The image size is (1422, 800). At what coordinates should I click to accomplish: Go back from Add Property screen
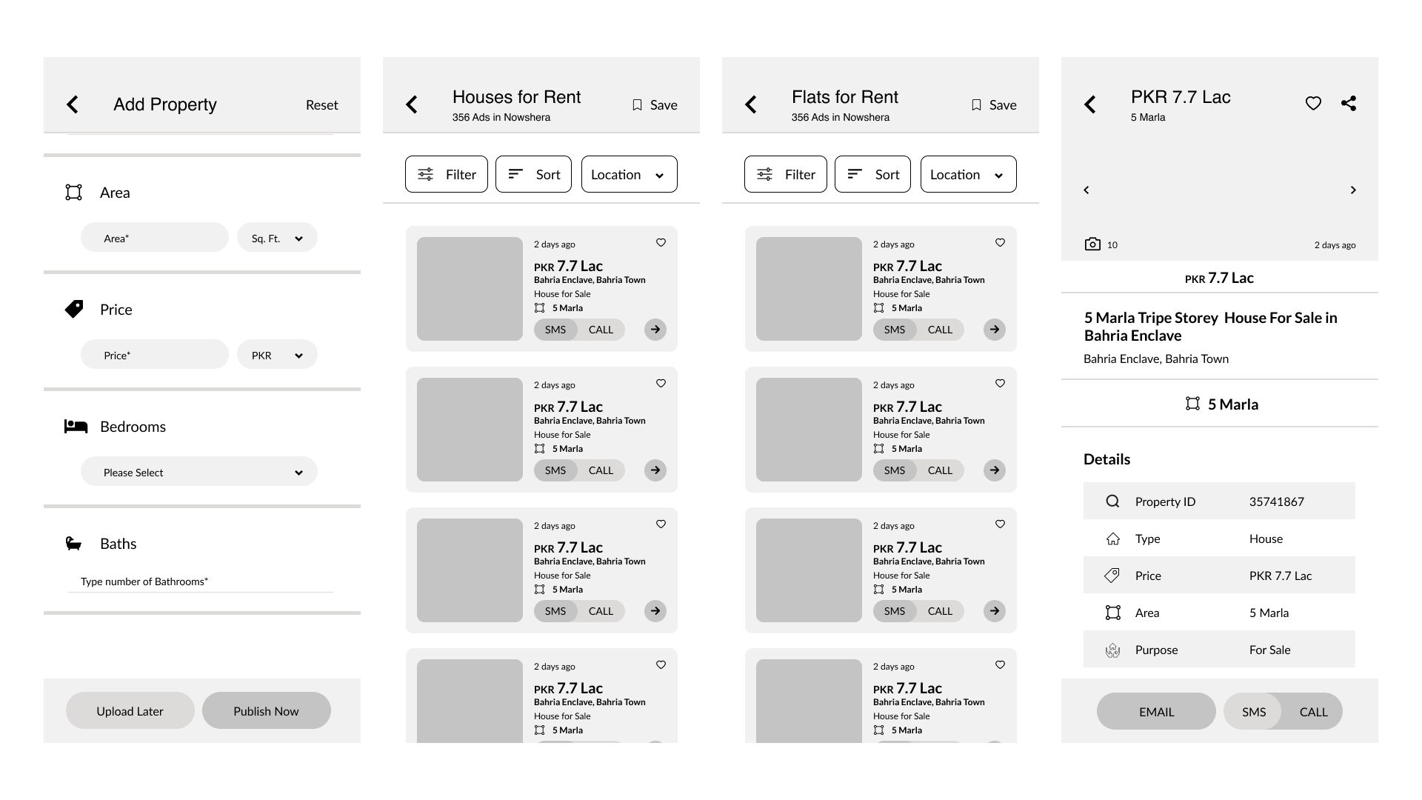73,104
